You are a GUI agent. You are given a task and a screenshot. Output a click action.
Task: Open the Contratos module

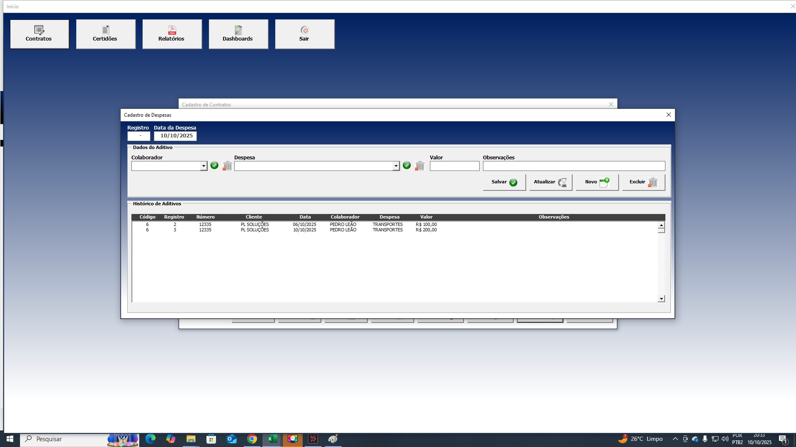pos(39,34)
